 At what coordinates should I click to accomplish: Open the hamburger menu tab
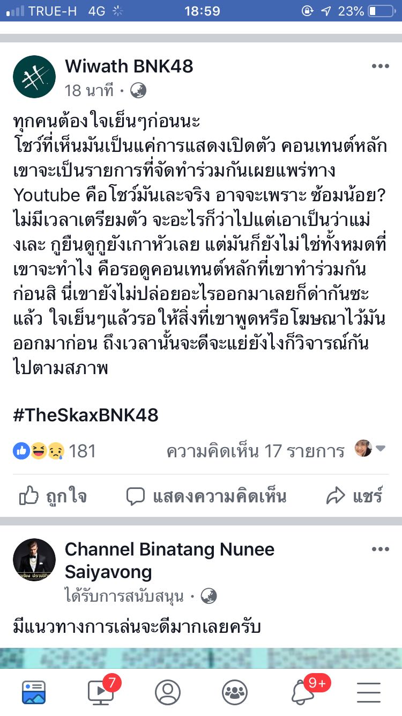[x=368, y=692]
